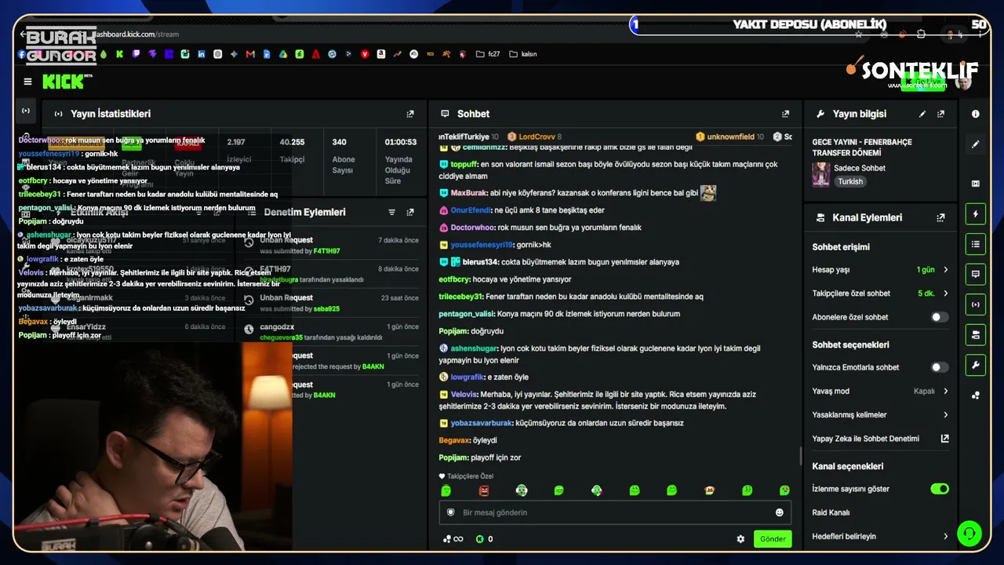Open chat settings gear icon
Viewport: 1004px width, 565px height.
[x=740, y=539]
